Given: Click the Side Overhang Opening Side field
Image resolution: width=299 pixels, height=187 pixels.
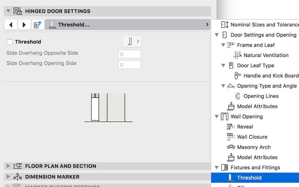Looking at the screenshot, I should 130,65.
